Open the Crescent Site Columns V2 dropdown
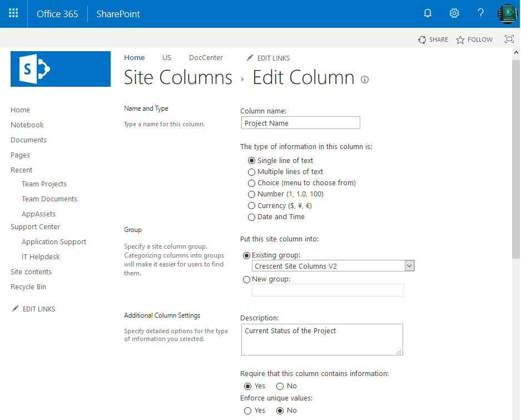 point(410,265)
